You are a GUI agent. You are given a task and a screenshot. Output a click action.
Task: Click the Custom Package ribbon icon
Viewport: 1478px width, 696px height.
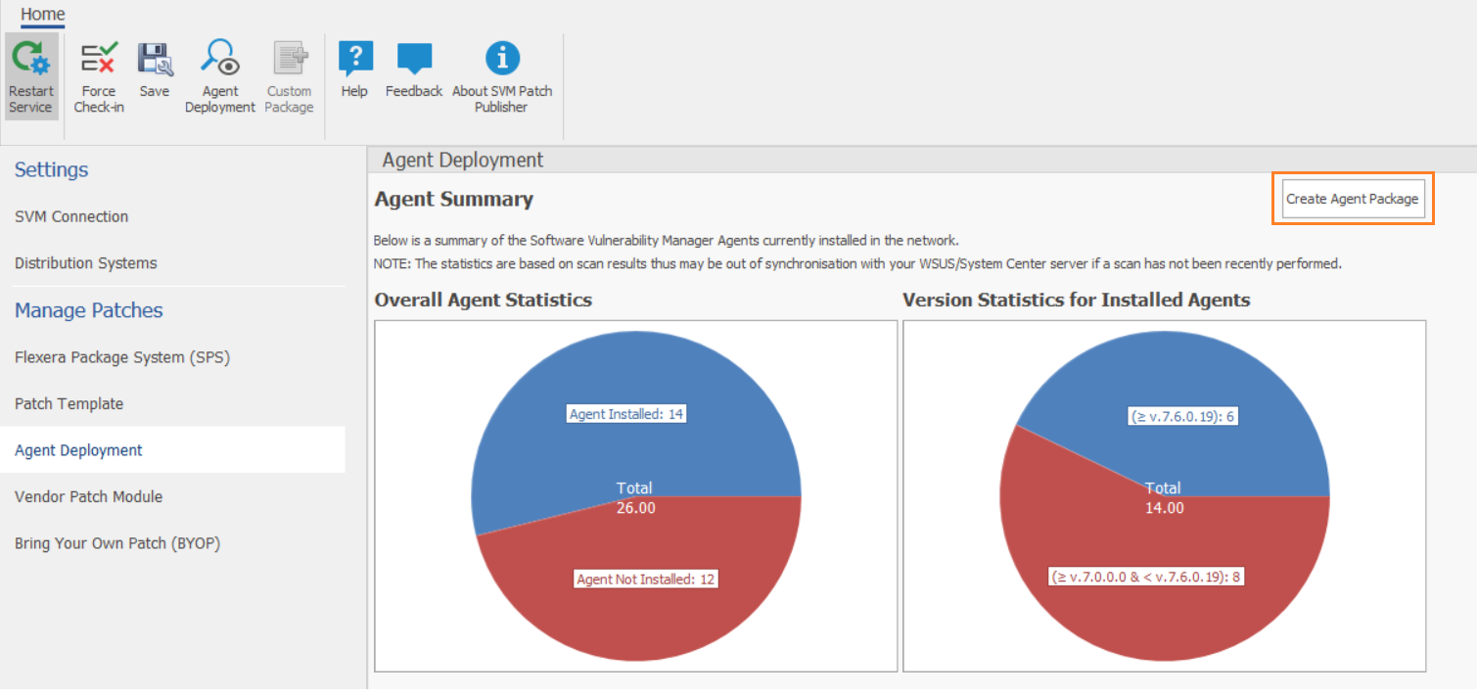pyautogui.click(x=290, y=61)
